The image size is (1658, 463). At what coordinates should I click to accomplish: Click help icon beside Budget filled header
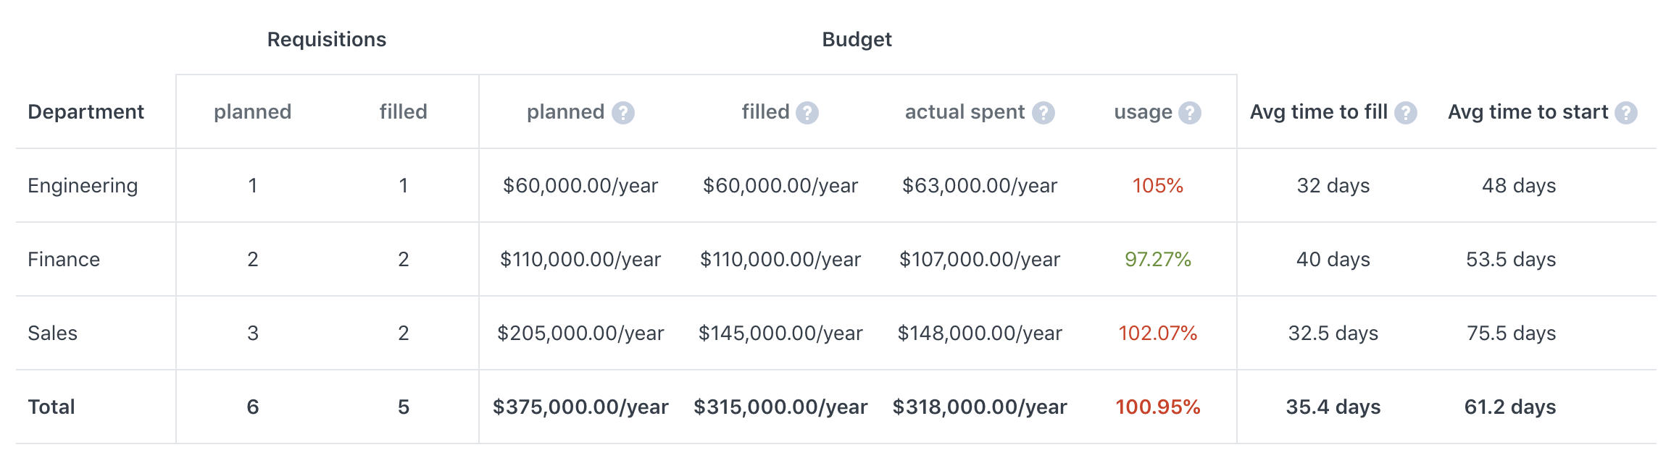[x=807, y=113]
